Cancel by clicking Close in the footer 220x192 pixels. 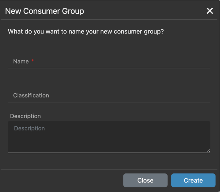(145, 180)
